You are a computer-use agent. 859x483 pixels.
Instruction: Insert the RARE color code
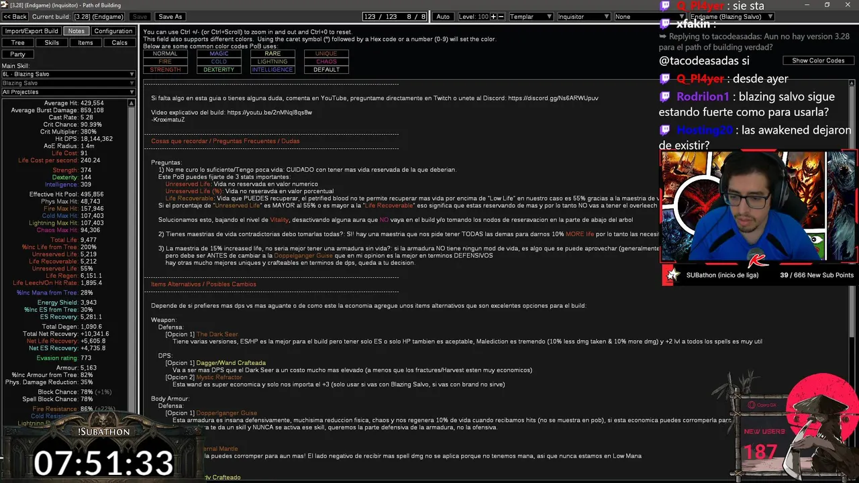[272, 54]
